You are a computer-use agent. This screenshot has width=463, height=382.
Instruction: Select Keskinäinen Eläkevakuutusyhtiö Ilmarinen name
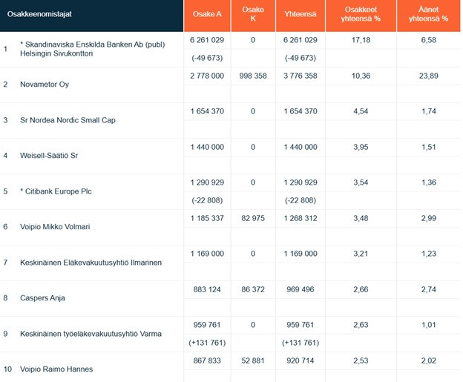(91, 263)
